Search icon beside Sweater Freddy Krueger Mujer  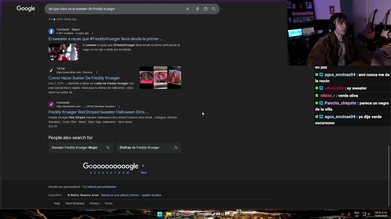pyautogui.click(x=108, y=148)
